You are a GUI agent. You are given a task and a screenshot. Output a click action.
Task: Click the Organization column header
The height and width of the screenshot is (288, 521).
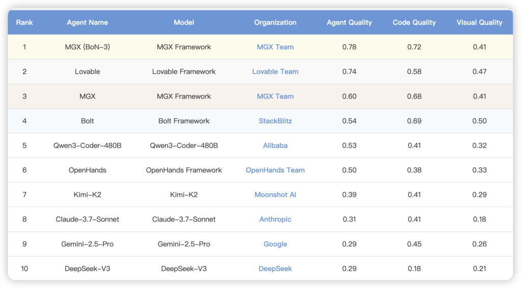(275, 22)
